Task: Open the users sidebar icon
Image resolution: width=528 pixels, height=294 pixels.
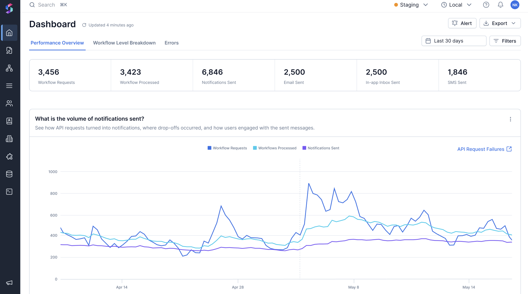Action: click(9, 103)
